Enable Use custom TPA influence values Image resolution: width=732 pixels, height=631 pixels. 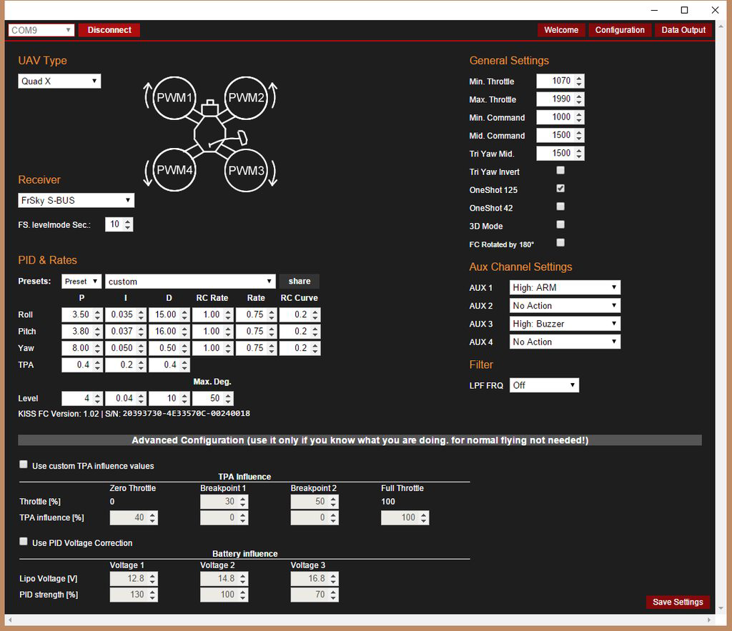(x=24, y=464)
